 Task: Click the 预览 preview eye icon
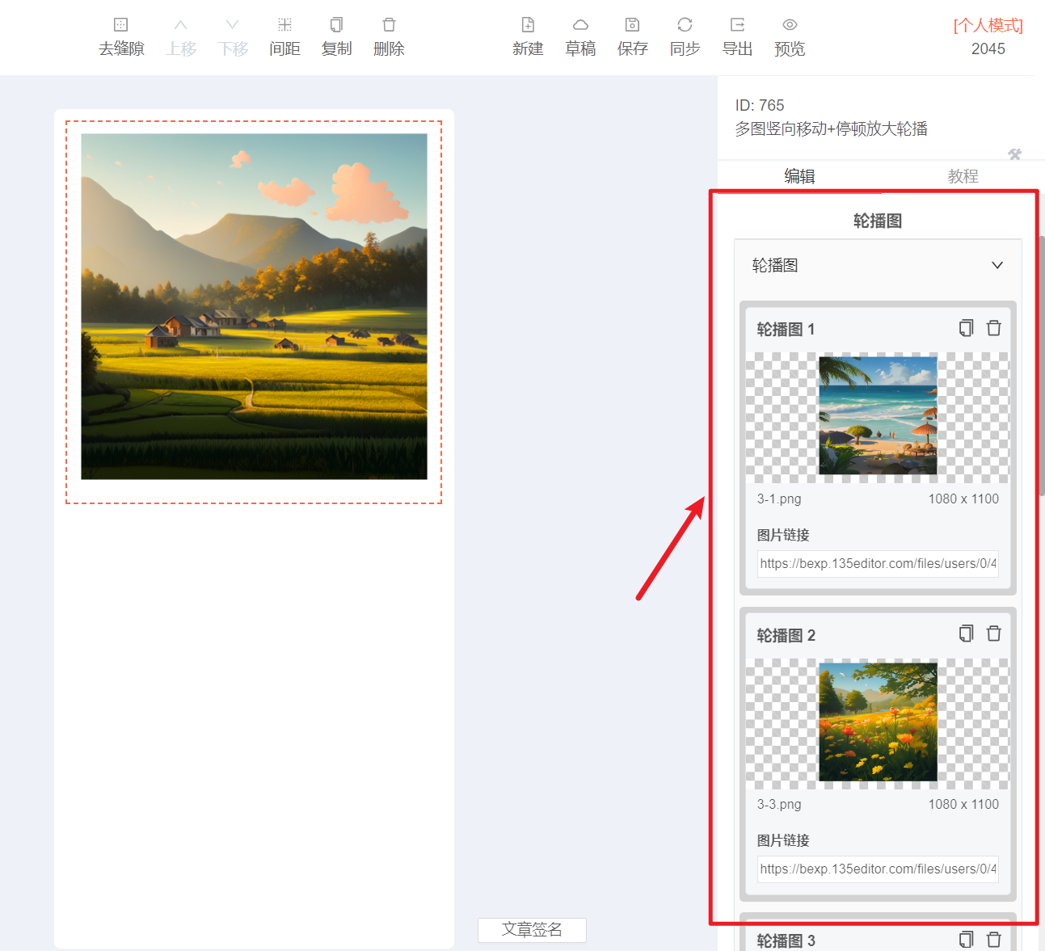pyautogui.click(x=790, y=25)
